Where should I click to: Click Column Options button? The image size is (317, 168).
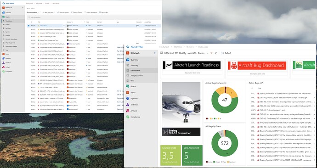click(76, 12)
